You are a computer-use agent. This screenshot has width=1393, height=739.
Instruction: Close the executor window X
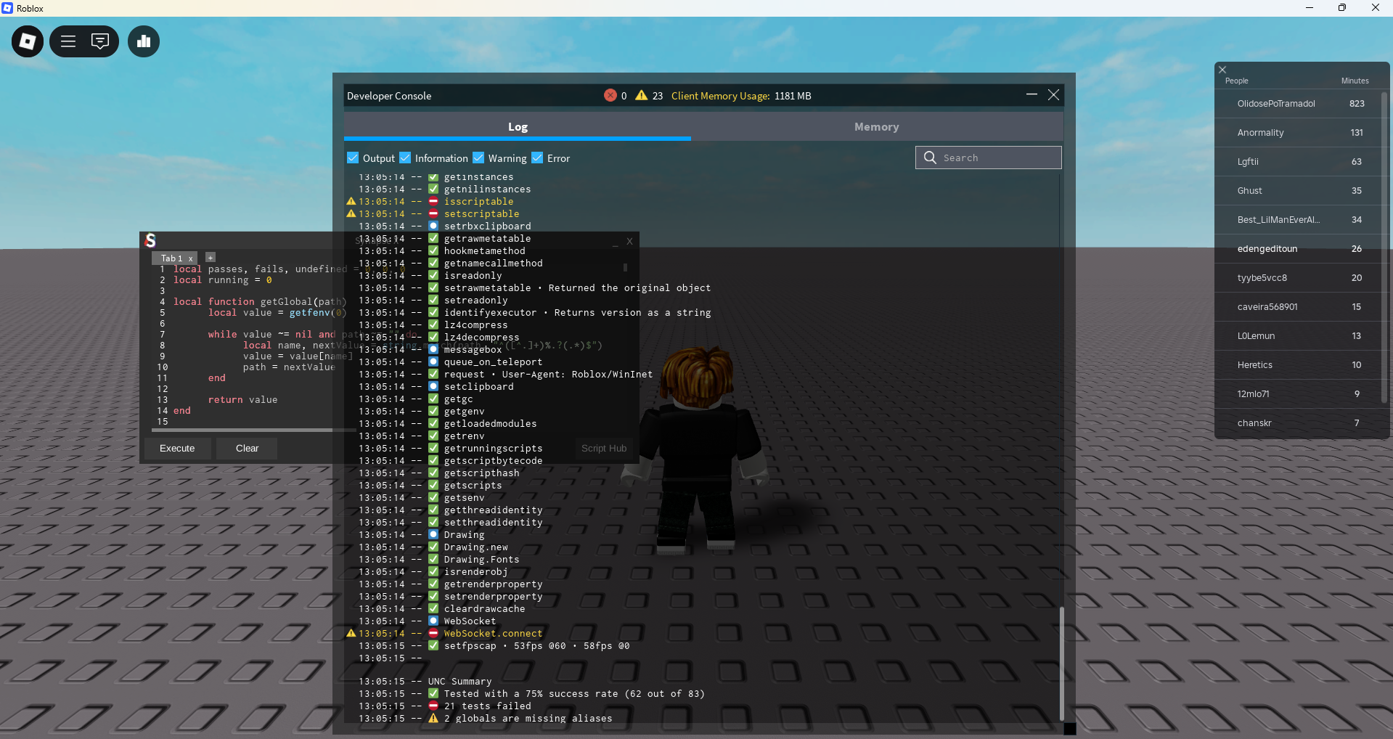coord(629,241)
